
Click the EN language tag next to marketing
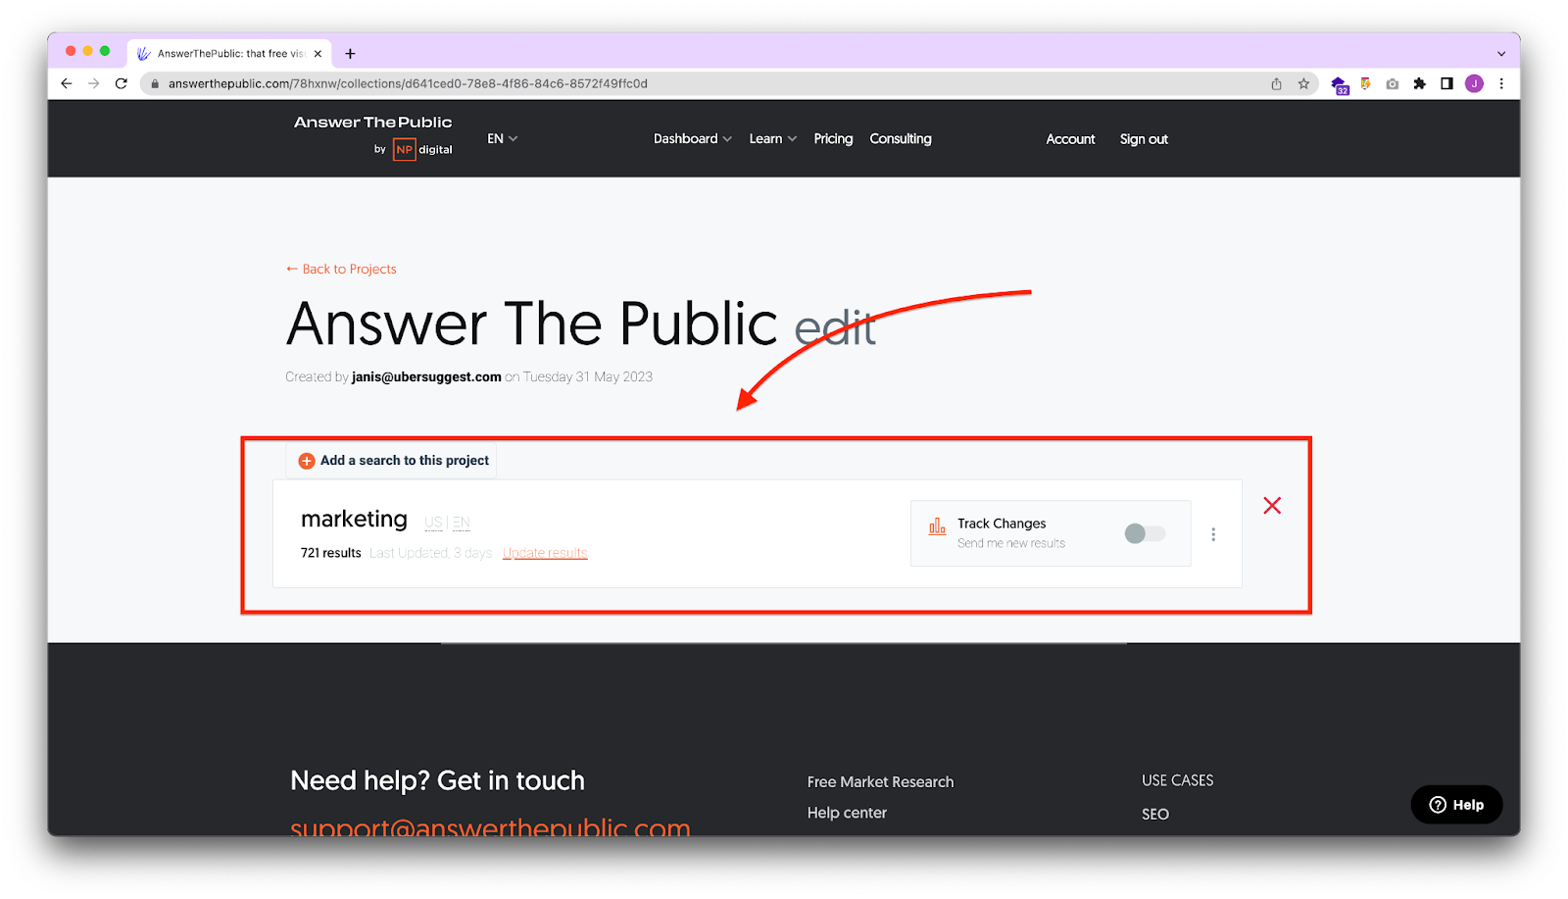462,523
